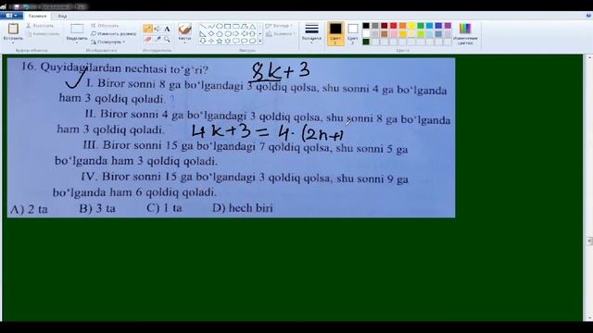Click the Resize image button
This screenshot has height=333, width=593.
(x=113, y=34)
